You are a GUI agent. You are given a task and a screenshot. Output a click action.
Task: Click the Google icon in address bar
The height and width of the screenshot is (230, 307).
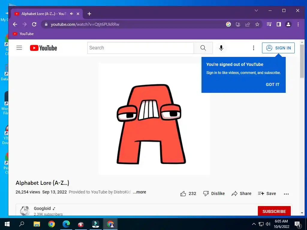click(228, 24)
